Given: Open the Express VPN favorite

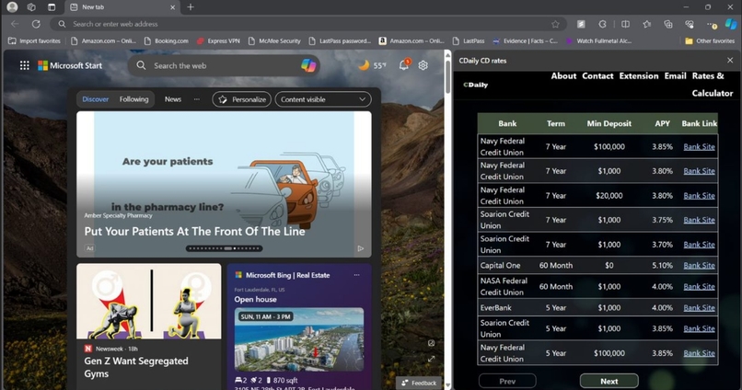Looking at the screenshot, I should tap(218, 41).
